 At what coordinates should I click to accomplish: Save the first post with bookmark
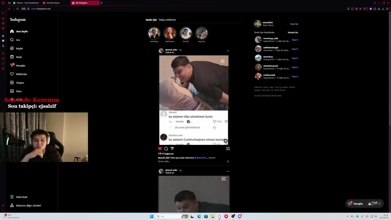pos(228,148)
